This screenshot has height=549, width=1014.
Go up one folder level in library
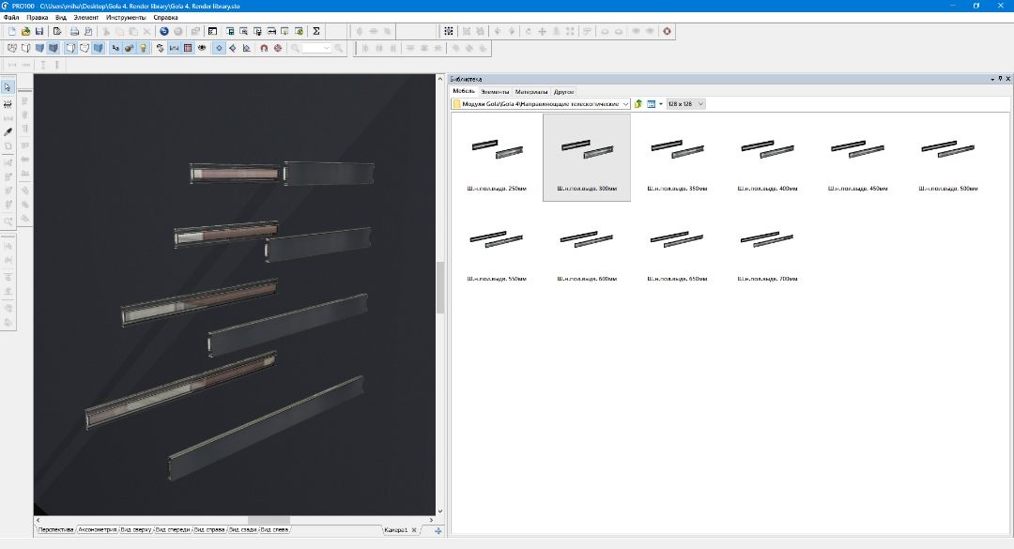(x=638, y=104)
